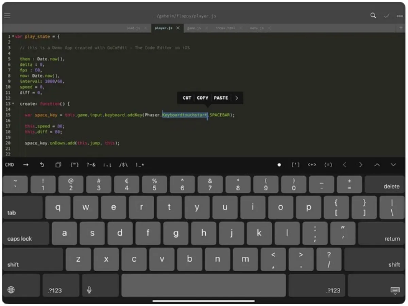408x306 pixels.
Task: Toggle the right shift key
Action: [x=375, y=259]
